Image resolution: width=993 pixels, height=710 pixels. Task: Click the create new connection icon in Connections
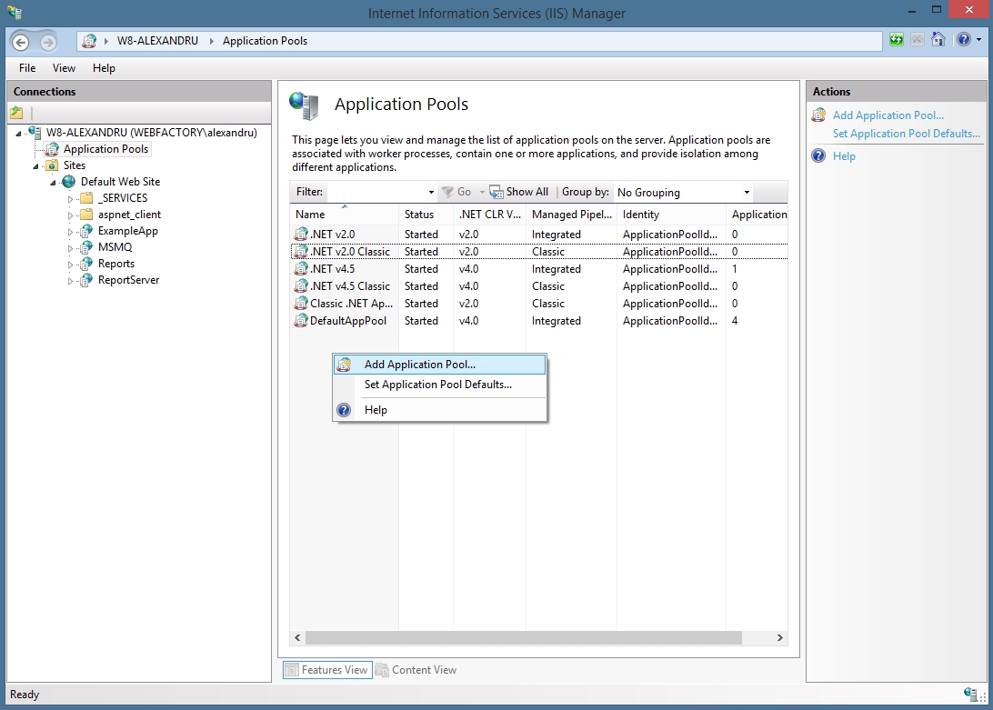tap(16, 114)
